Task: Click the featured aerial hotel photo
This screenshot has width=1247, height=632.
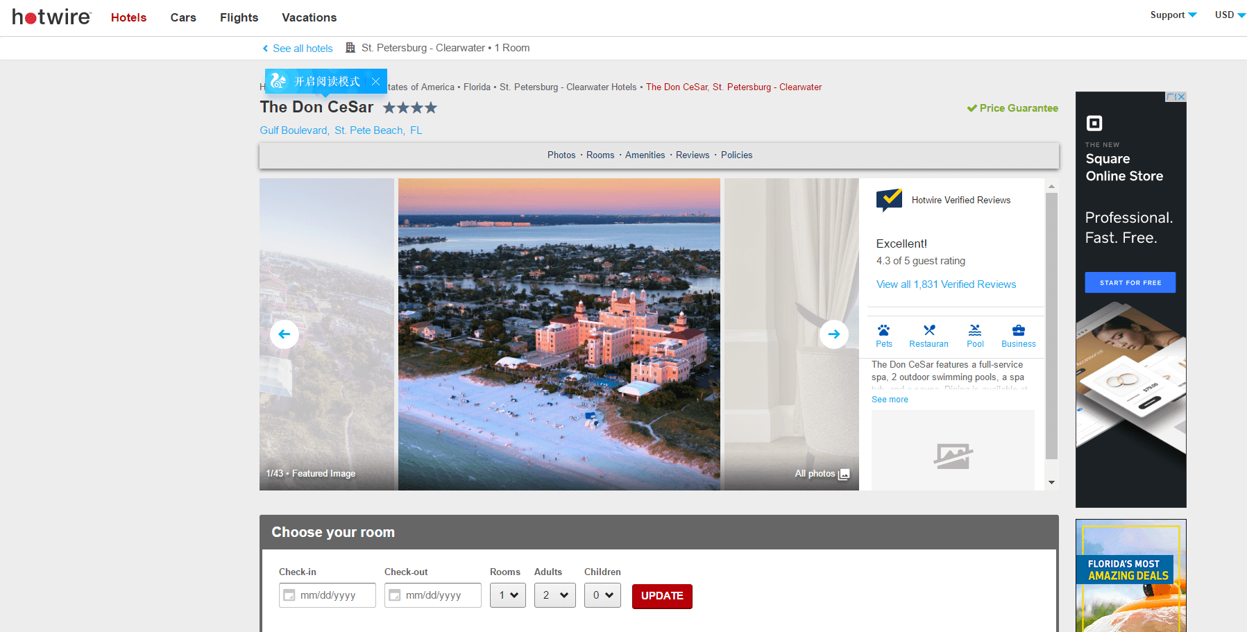Action: pyautogui.click(x=559, y=334)
